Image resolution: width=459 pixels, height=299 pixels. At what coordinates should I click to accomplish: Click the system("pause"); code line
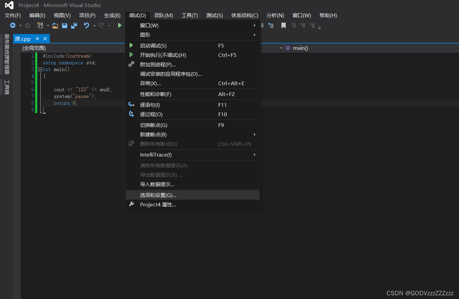(75, 96)
